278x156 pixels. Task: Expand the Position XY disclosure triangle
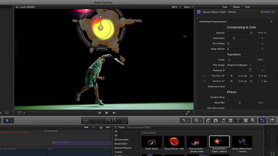[205, 76]
